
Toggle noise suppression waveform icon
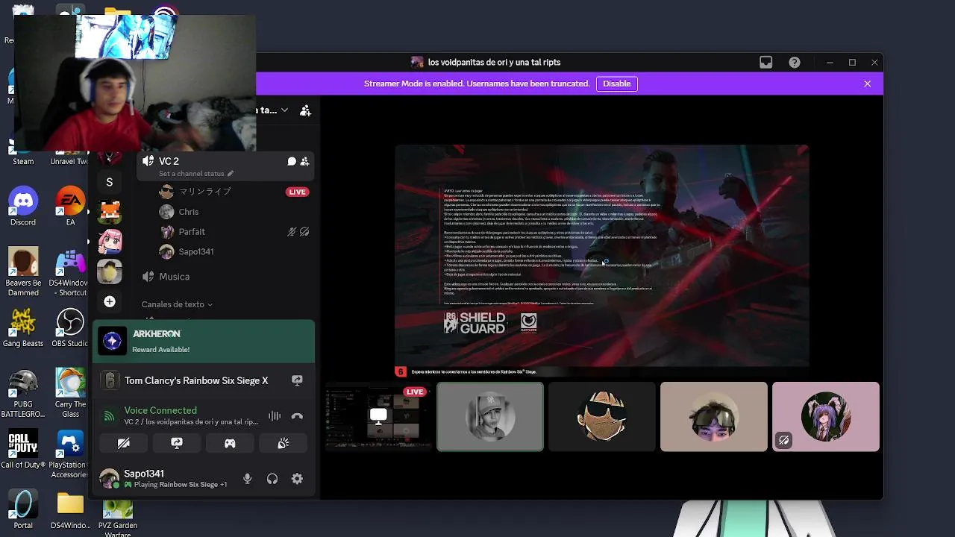tap(275, 416)
